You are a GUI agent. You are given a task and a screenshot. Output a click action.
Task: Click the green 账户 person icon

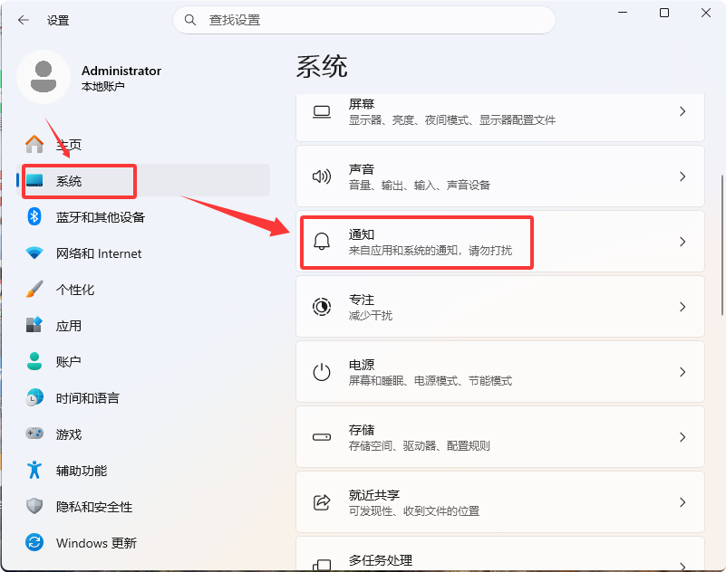coord(34,361)
